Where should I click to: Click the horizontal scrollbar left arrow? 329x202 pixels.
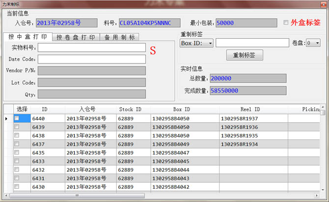click(x=6, y=196)
